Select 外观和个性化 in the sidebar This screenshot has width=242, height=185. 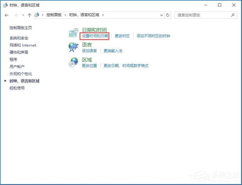click(x=21, y=74)
